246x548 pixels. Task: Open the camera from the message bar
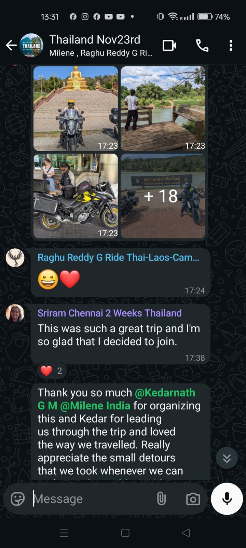click(x=193, y=499)
